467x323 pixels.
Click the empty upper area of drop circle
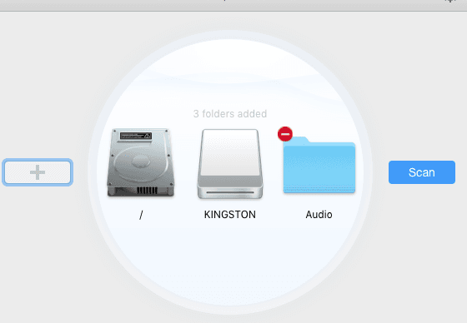tap(230, 74)
